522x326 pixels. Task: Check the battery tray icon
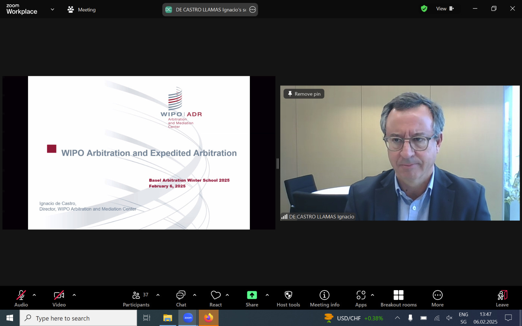[x=423, y=318]
